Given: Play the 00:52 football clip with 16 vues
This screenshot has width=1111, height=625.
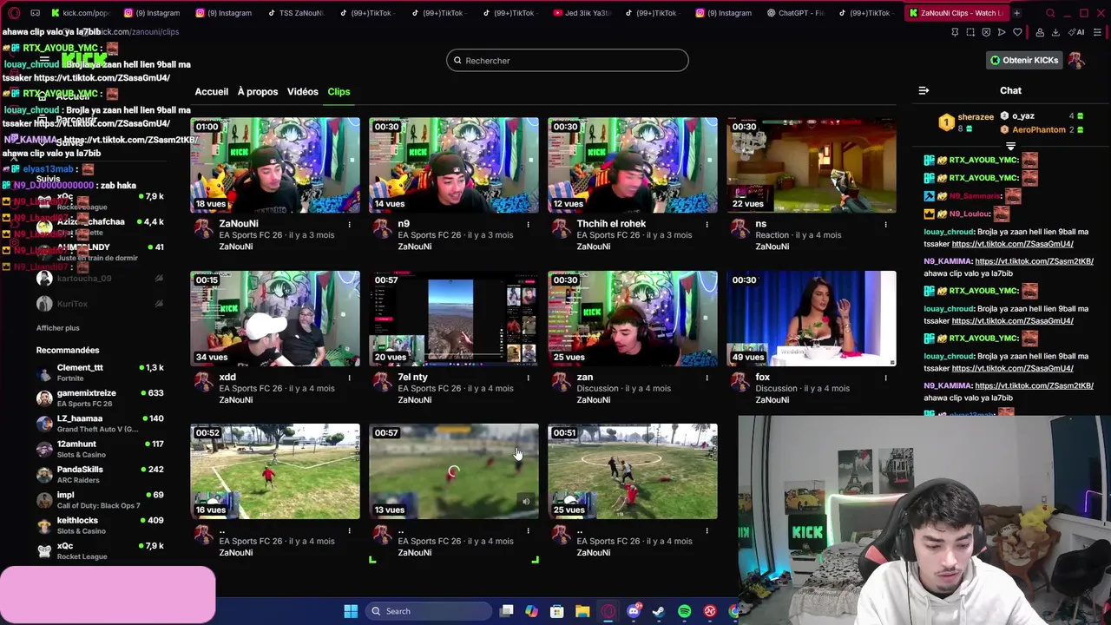Looking at the screenshot, I should click(275, 471).
